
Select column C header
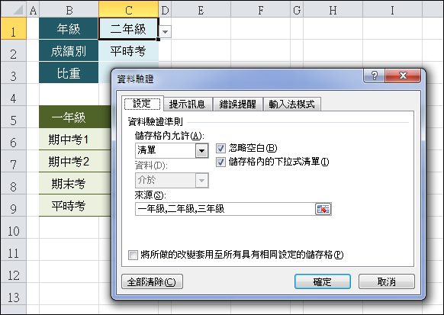129,10
